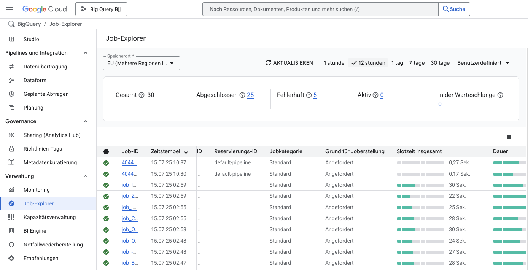Open the Benutzerdefiniert time range dropdown
This screenshot has height=270, width=528.
pos(483,63)
